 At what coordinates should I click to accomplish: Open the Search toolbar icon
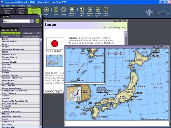pyautogui.click(x=56, y=10)
